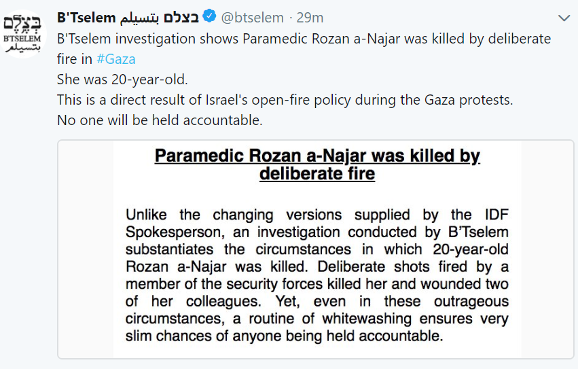Click the Arabic بتسيلم name text

(x=140, y=18)
